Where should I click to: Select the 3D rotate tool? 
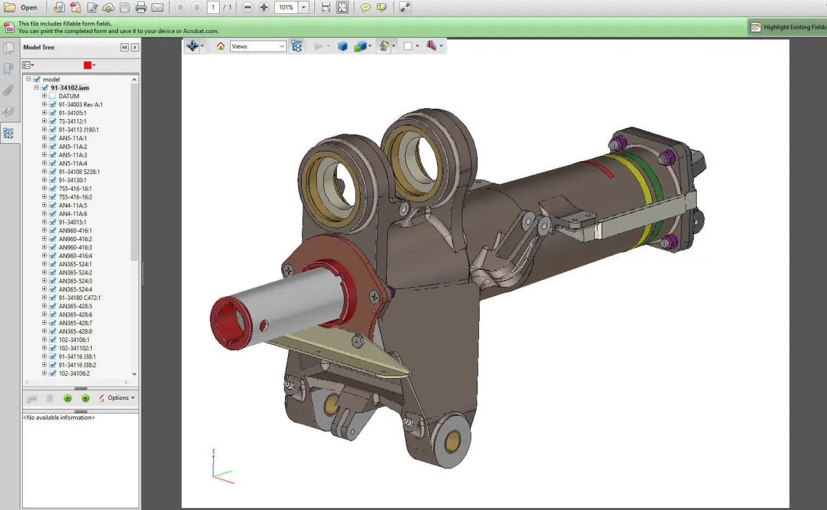(192, 46)
